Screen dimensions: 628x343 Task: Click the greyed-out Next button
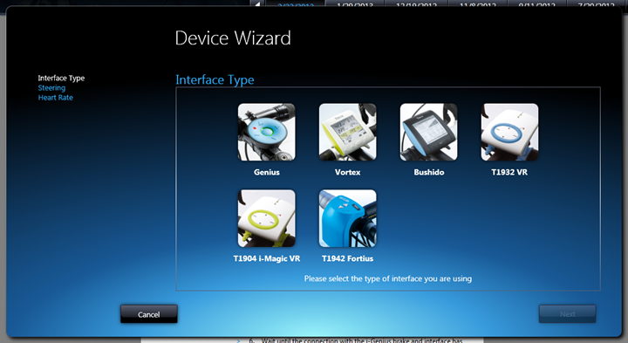tap(568, 314)
